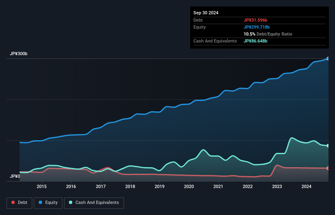The height and width of the screenshot is (215, 335).
Task: Click the blue Equity endpoint marker
Action: (x=328, y=59)
